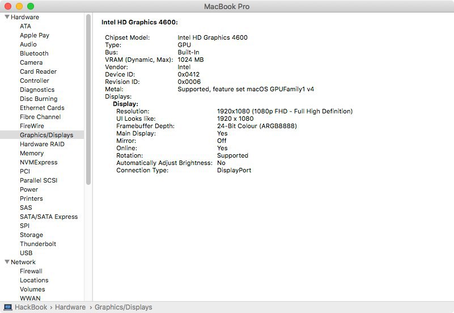Click the Automatically Adjust Brightness label
Viewport: 454px width, 313px height.
point(164,163)
